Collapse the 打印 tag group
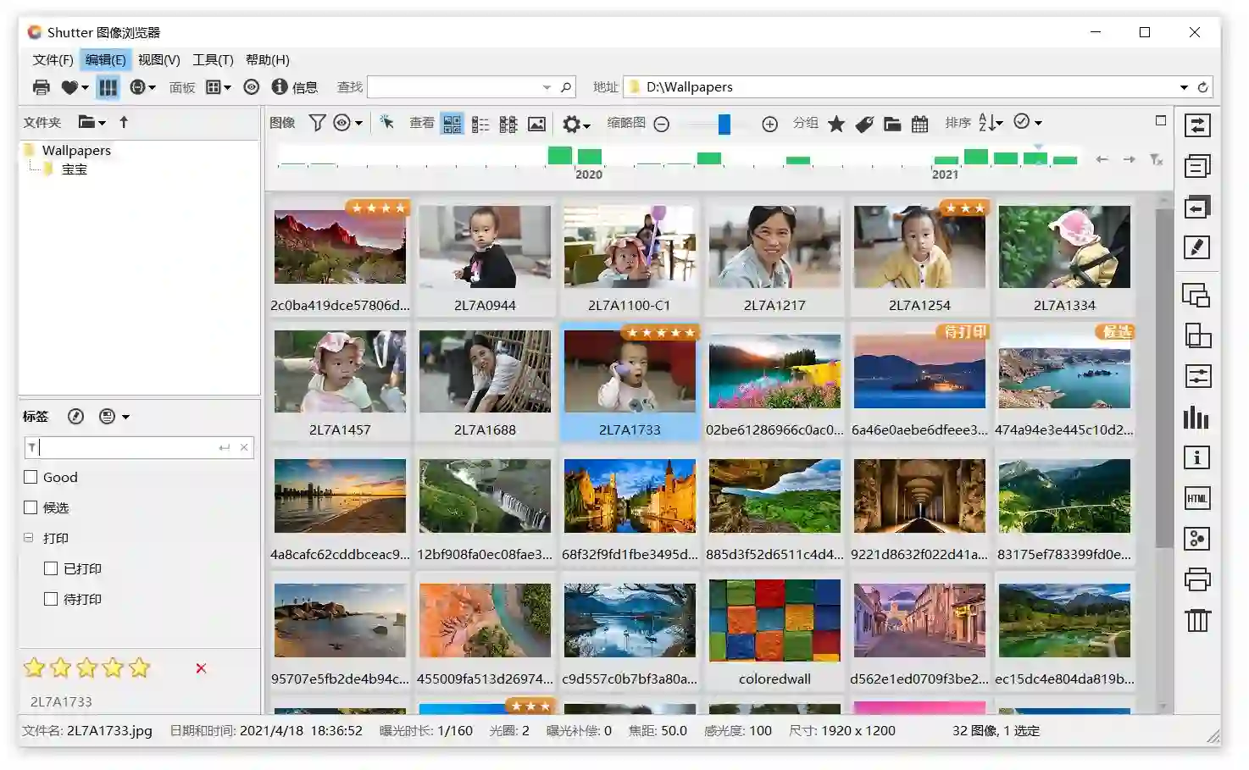The height and width of the screenshot is (770, 1249). click(x=28, y=538)
